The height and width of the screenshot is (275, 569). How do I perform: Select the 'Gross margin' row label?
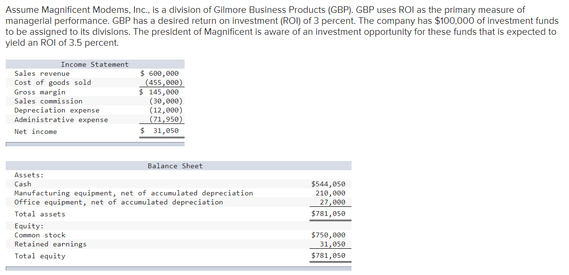pyautogui.click(x=40, y=92)
